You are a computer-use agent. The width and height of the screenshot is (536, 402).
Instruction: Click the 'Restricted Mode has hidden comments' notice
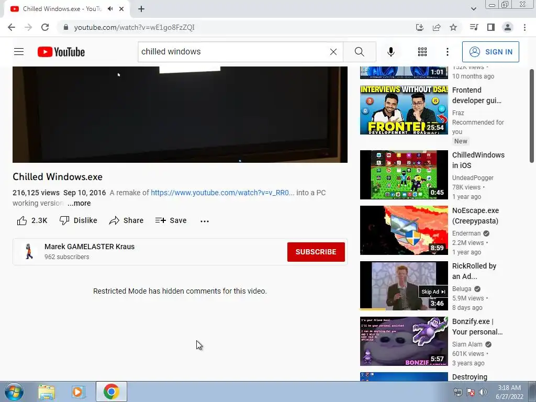pos(180,291)
